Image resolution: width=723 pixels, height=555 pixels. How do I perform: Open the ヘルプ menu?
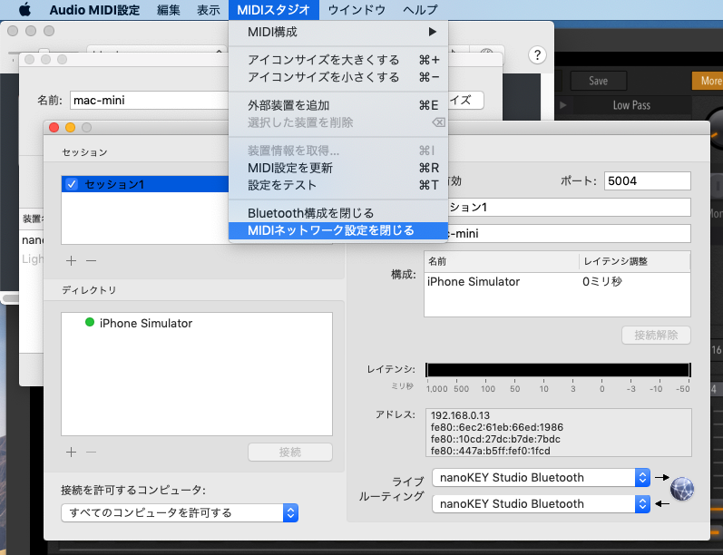[420, 10]
